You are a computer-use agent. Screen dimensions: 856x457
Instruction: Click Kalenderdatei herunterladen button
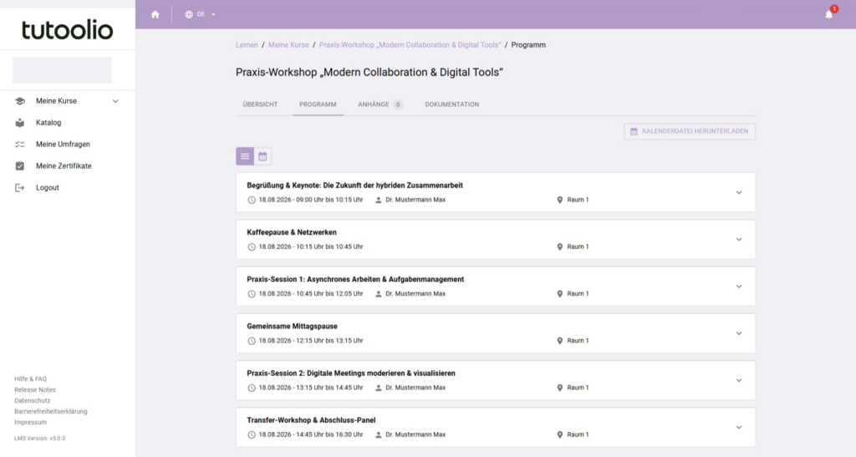point(690,131)
